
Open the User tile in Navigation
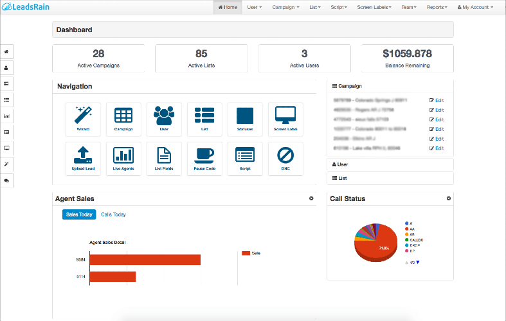click(x=164, y=119)
